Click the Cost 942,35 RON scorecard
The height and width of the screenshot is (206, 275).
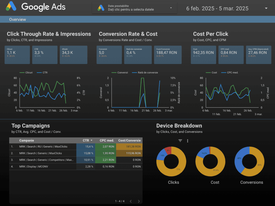[x=203, y=55]
